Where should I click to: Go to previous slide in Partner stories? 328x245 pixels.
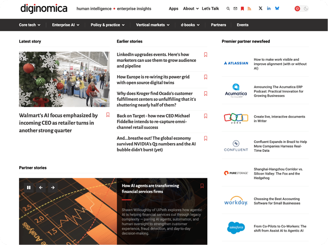(x=41, y=188)
